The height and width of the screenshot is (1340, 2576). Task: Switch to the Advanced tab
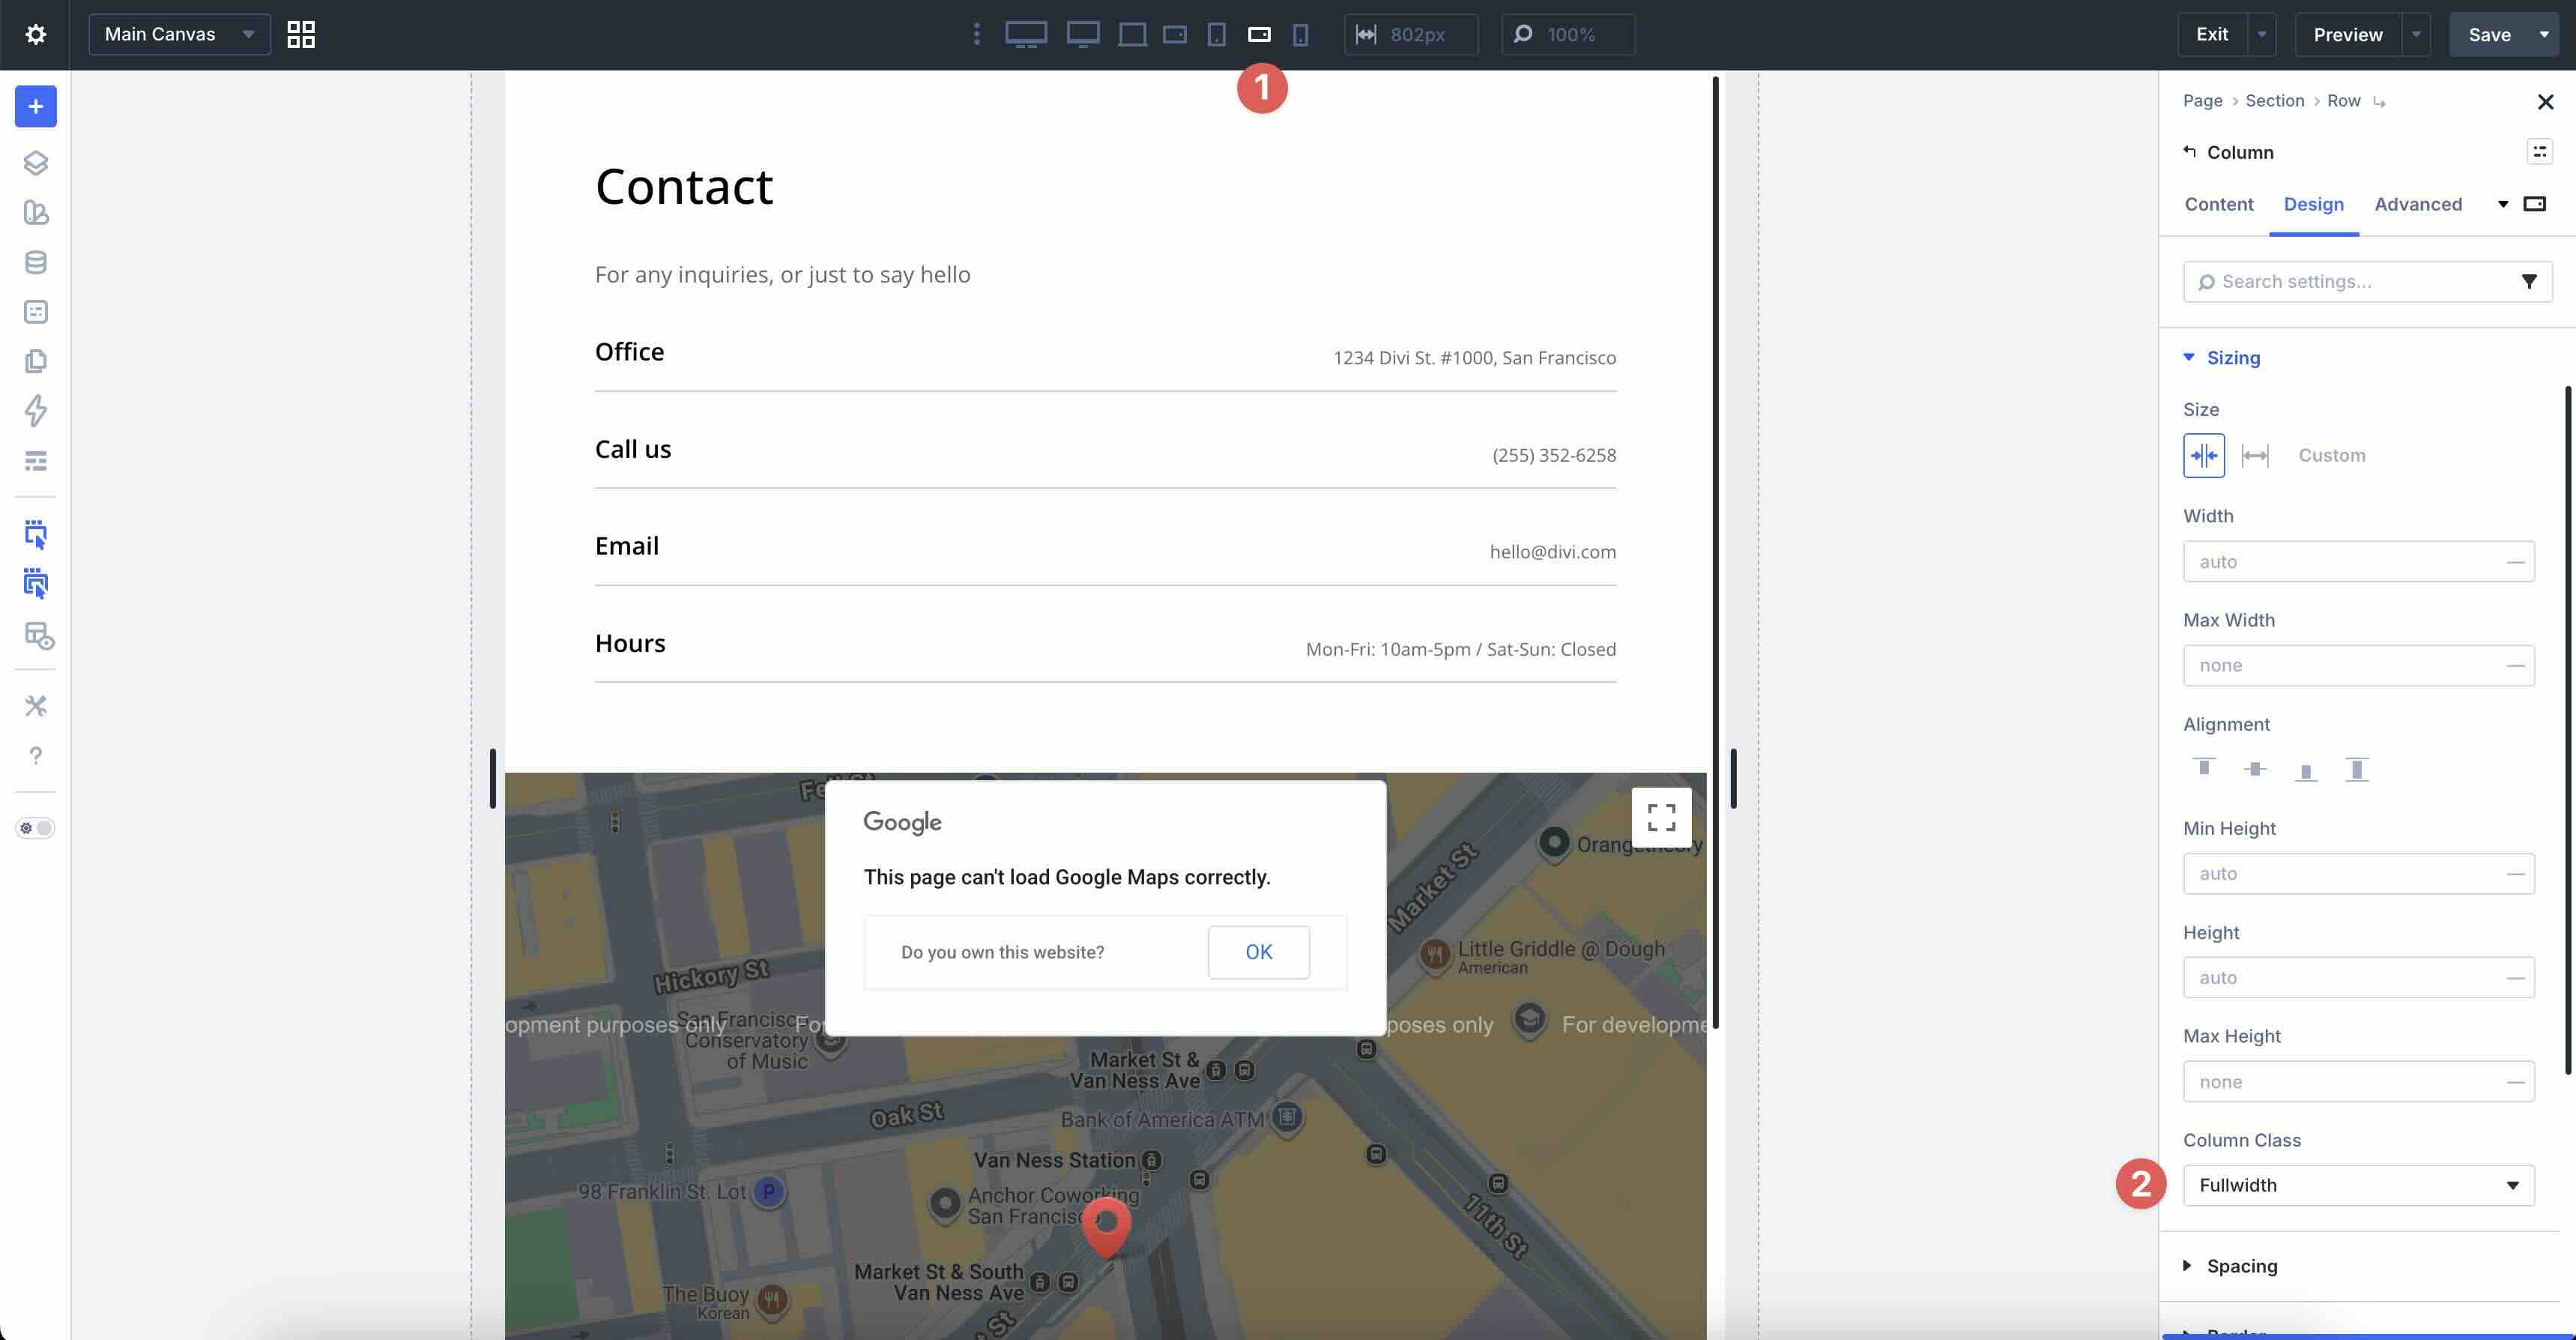click(2418, 204)
